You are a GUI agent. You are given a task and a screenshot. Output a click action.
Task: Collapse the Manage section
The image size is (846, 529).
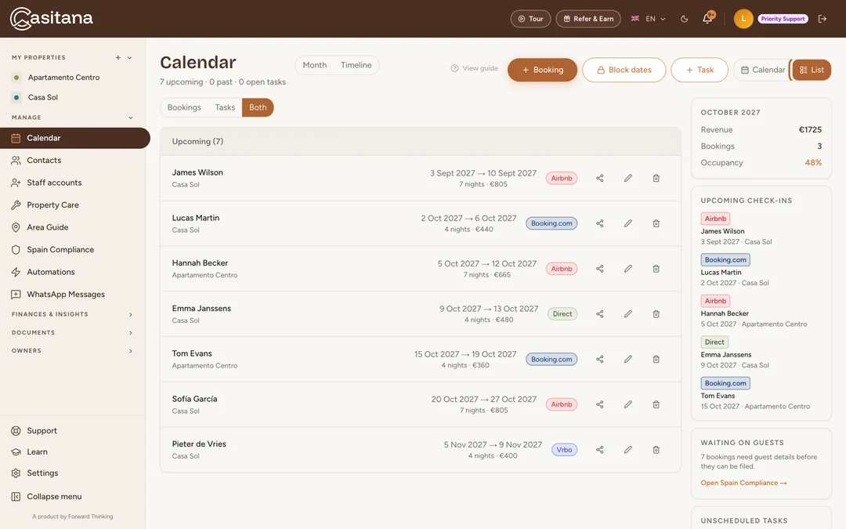[130, 118]
